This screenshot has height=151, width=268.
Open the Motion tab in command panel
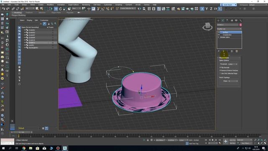(x=232, y=21)
